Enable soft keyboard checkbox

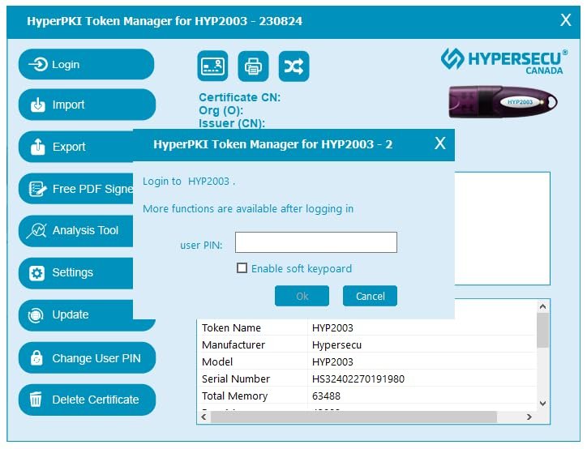pyautogui.click(x=242, y=268)
